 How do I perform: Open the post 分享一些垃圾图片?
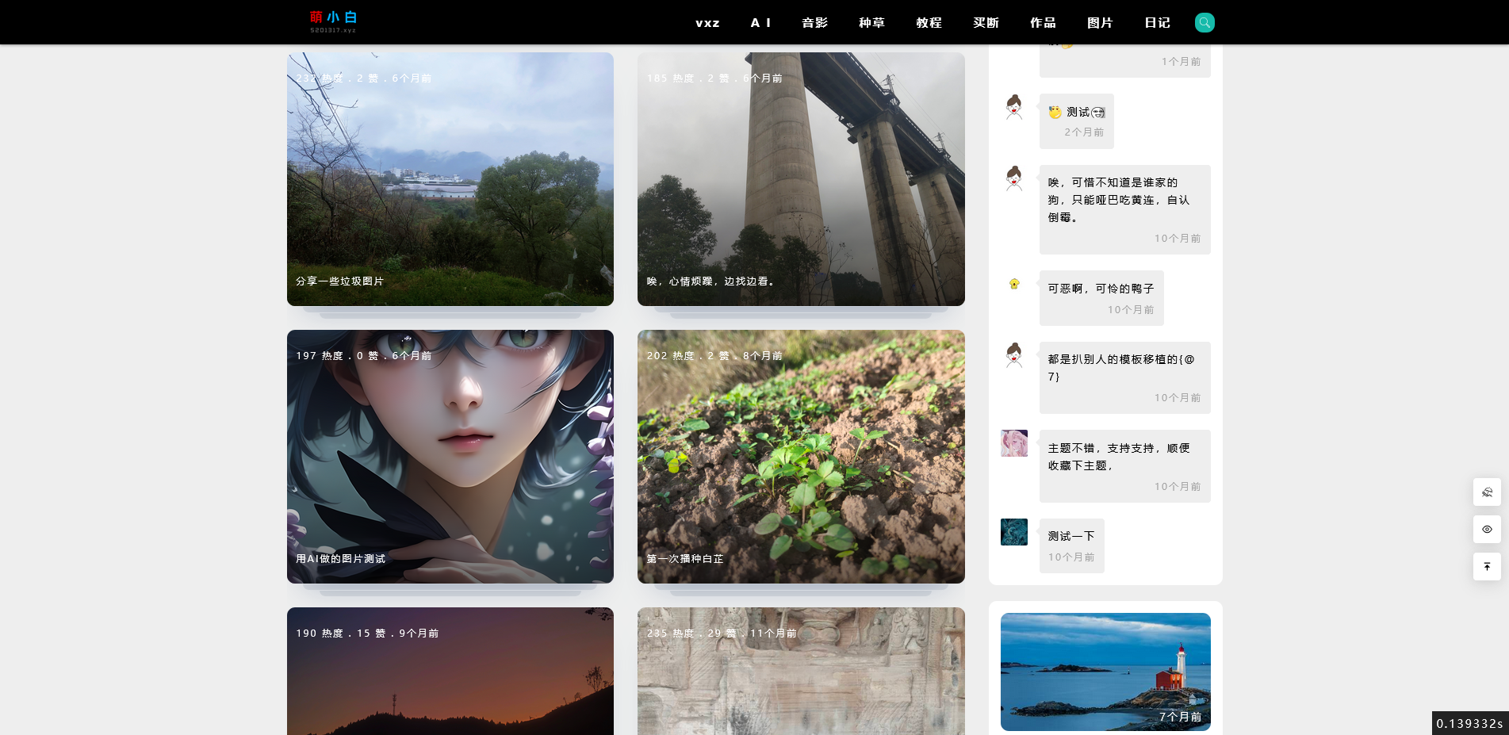point(450,179)
